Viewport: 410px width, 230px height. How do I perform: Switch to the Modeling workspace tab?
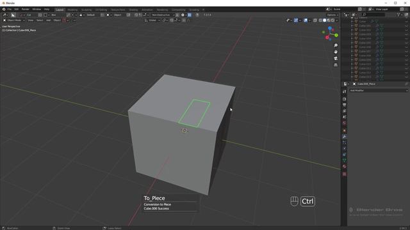tap(72, 10)
